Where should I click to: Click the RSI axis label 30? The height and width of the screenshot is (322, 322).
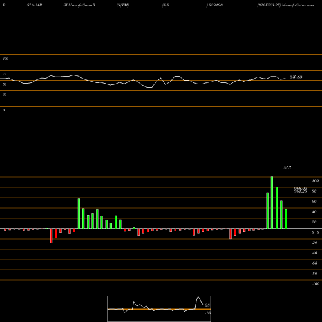pos(5,95)
